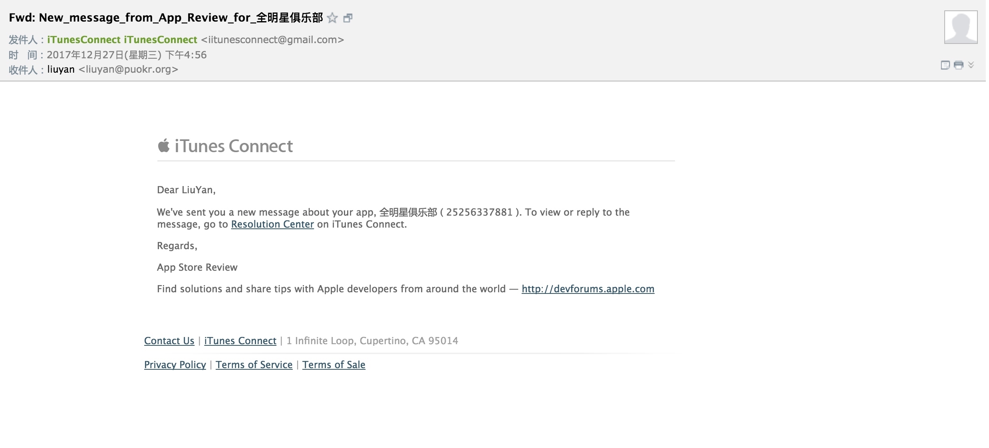Open email in new window icon

[x=348, y=18]
